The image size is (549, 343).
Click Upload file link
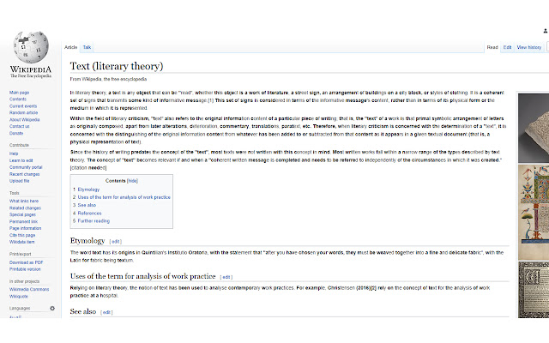coord(19,181)
